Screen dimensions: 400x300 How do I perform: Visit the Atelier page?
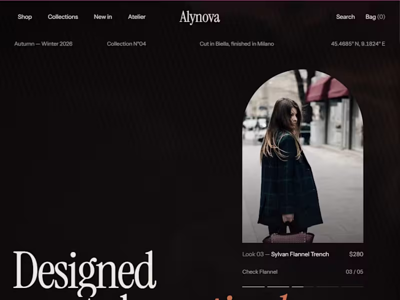pyautogui.click(x=136, y=17)
